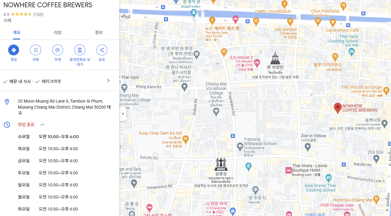Search nearby with the 주변 icon
Screen dimensions: 391x216
click(58, 50)
